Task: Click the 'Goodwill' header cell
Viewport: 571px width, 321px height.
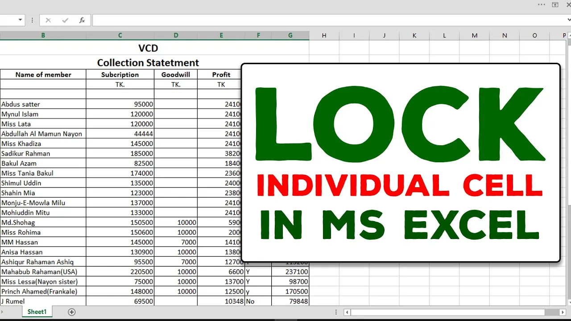Action: [x=176, y=74]
